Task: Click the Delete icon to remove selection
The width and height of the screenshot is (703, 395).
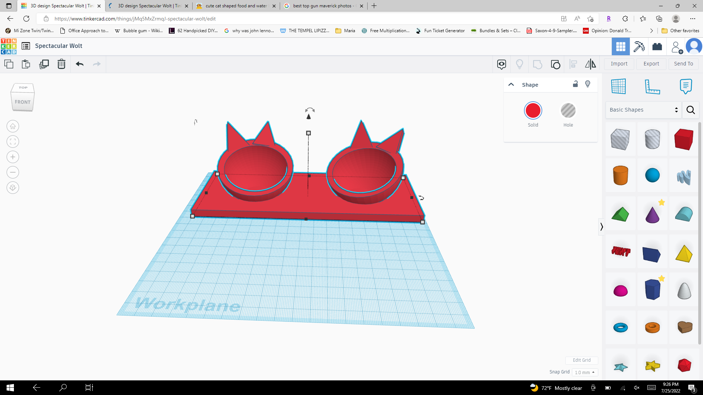Action: (x=62, y=64)
